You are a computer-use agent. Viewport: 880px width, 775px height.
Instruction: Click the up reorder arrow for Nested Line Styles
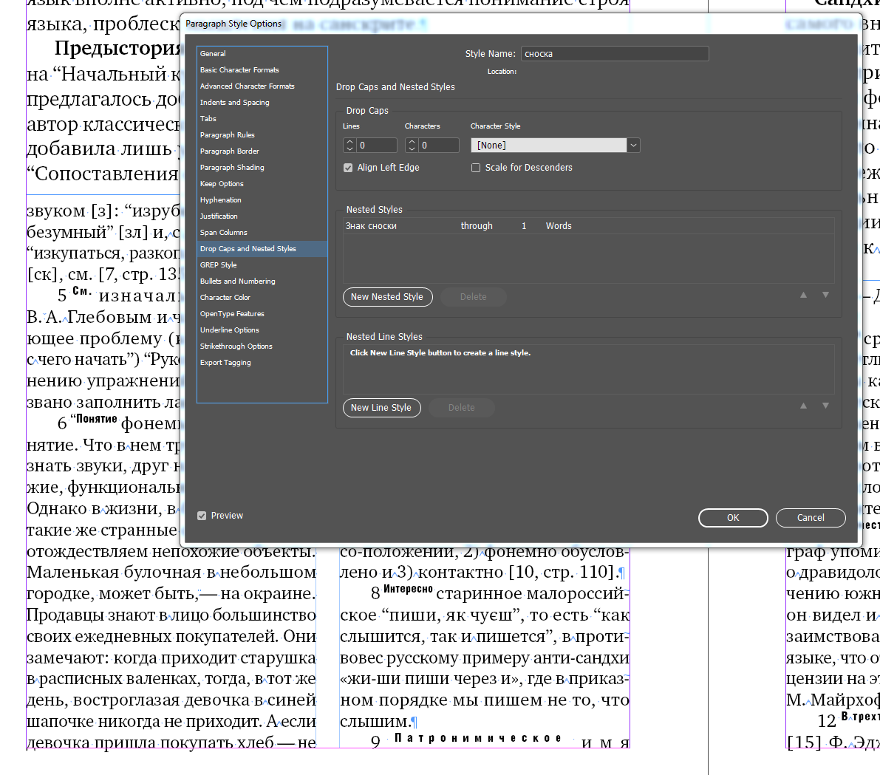803,405
